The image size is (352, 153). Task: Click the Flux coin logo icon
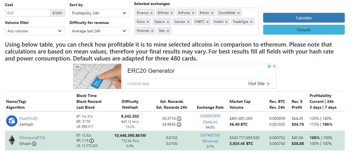[12, 121]
